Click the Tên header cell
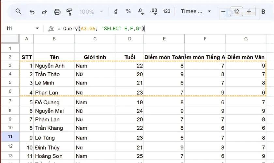This screenshot has width=274, height=163. pyautogui.click(x=54, y=57)
